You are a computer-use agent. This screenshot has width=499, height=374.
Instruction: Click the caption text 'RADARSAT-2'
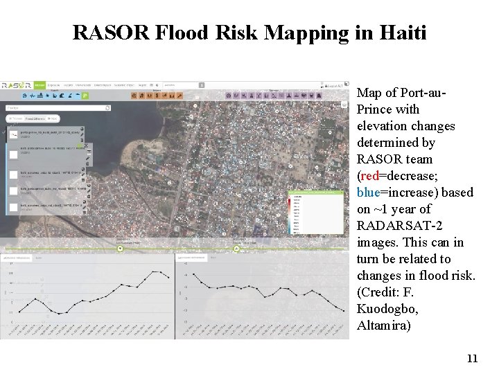pos(399,226)
